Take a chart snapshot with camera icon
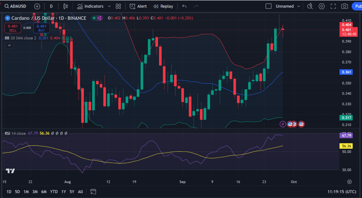This screenshot has width=362, height=198. tap(344, 6)
